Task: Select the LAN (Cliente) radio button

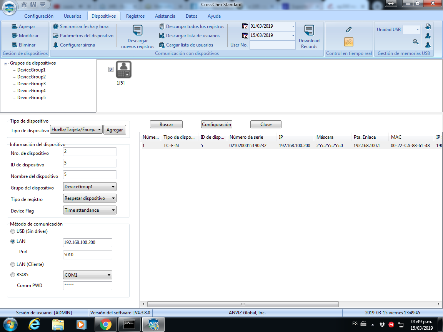Action: click(x=13, y=264)
